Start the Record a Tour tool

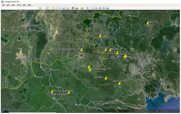68,8
